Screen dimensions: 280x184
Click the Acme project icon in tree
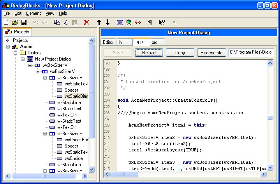pos(15,47)
